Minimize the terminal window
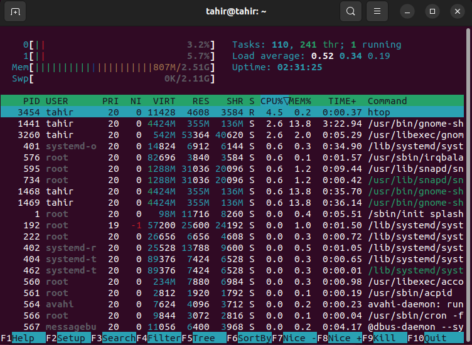The image size is (472, 345). click(x=407, y=12)
